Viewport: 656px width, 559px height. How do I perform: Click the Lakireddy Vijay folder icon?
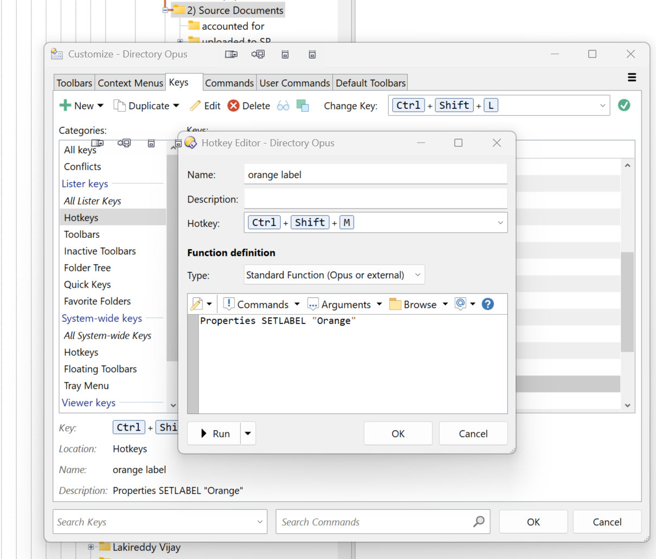click(105, 547)
